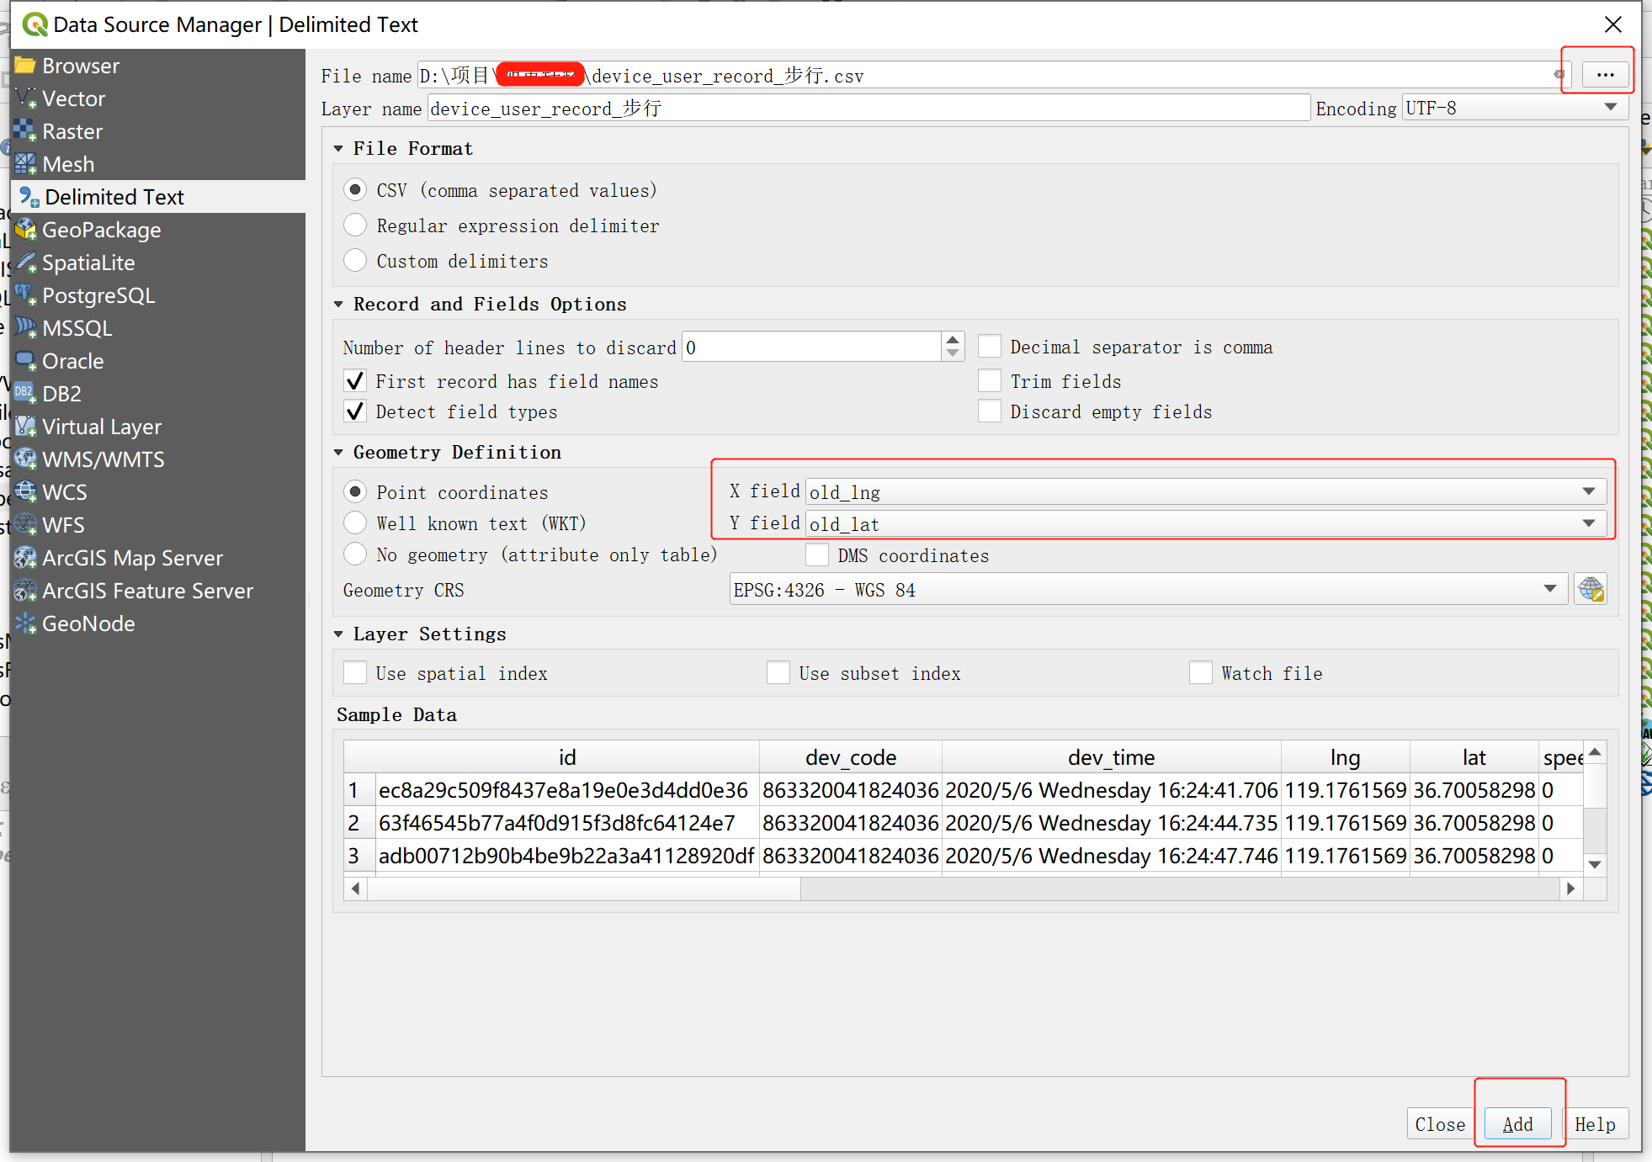Uncheck Detect field types

point(355,411)
